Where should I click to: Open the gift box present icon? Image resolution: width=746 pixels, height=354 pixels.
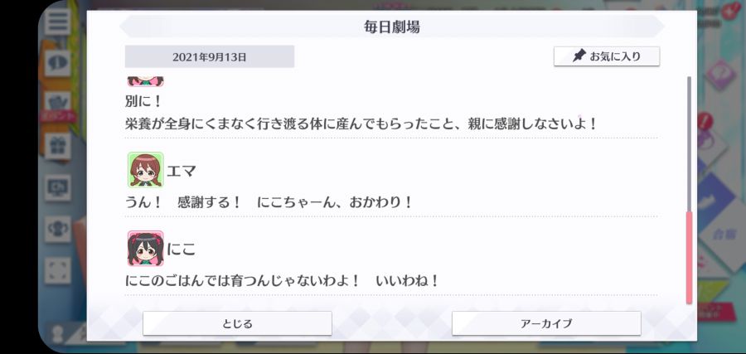coord(57,146)
